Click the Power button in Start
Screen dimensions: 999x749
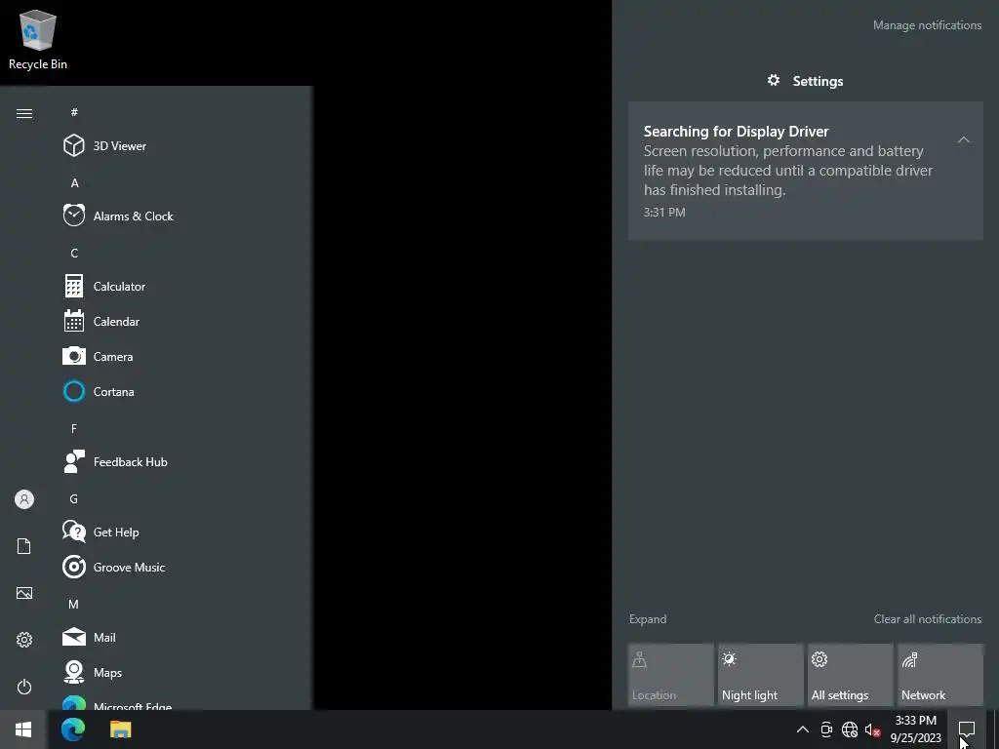pos(24,687)
